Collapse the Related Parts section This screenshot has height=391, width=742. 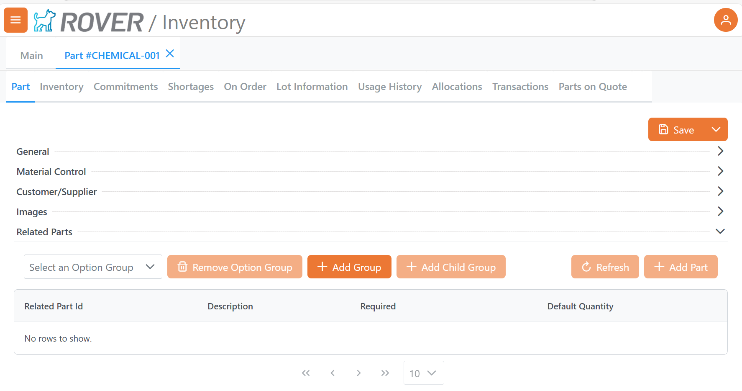(720, 232)
